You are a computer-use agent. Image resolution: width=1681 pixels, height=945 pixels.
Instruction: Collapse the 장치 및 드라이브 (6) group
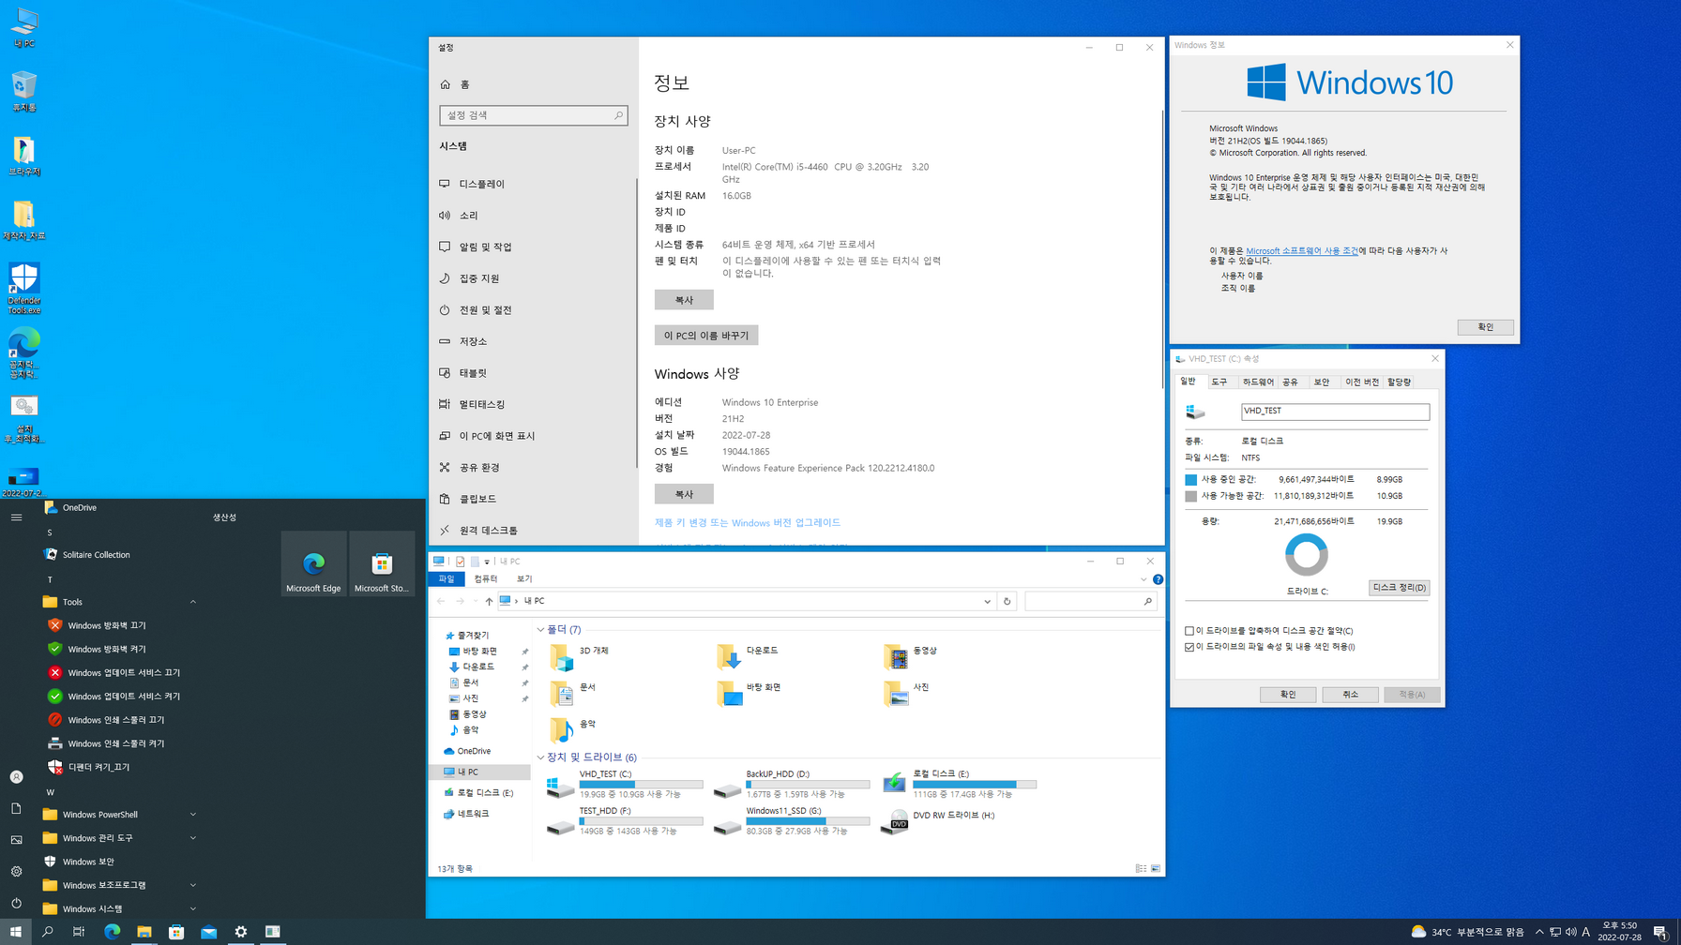[x=540, y=757]
